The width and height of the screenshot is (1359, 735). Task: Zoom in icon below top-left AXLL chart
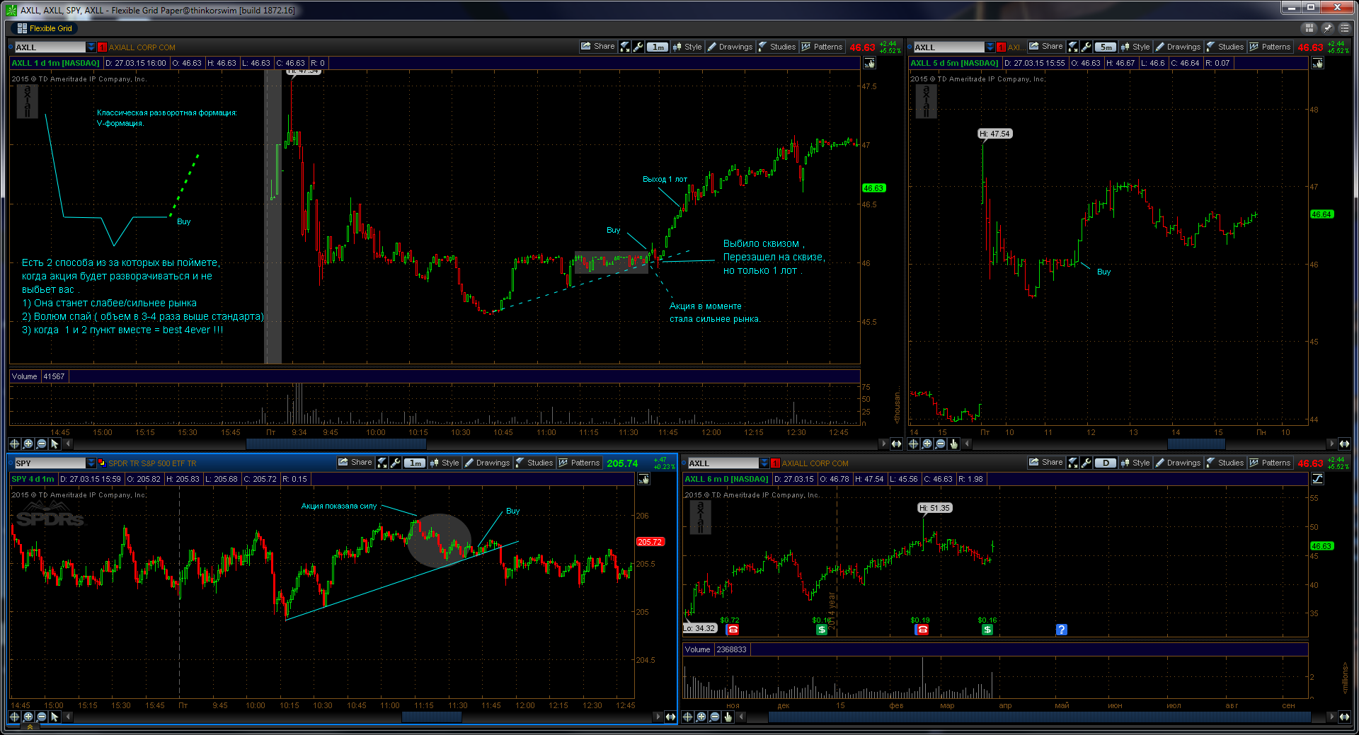point(28,444)
